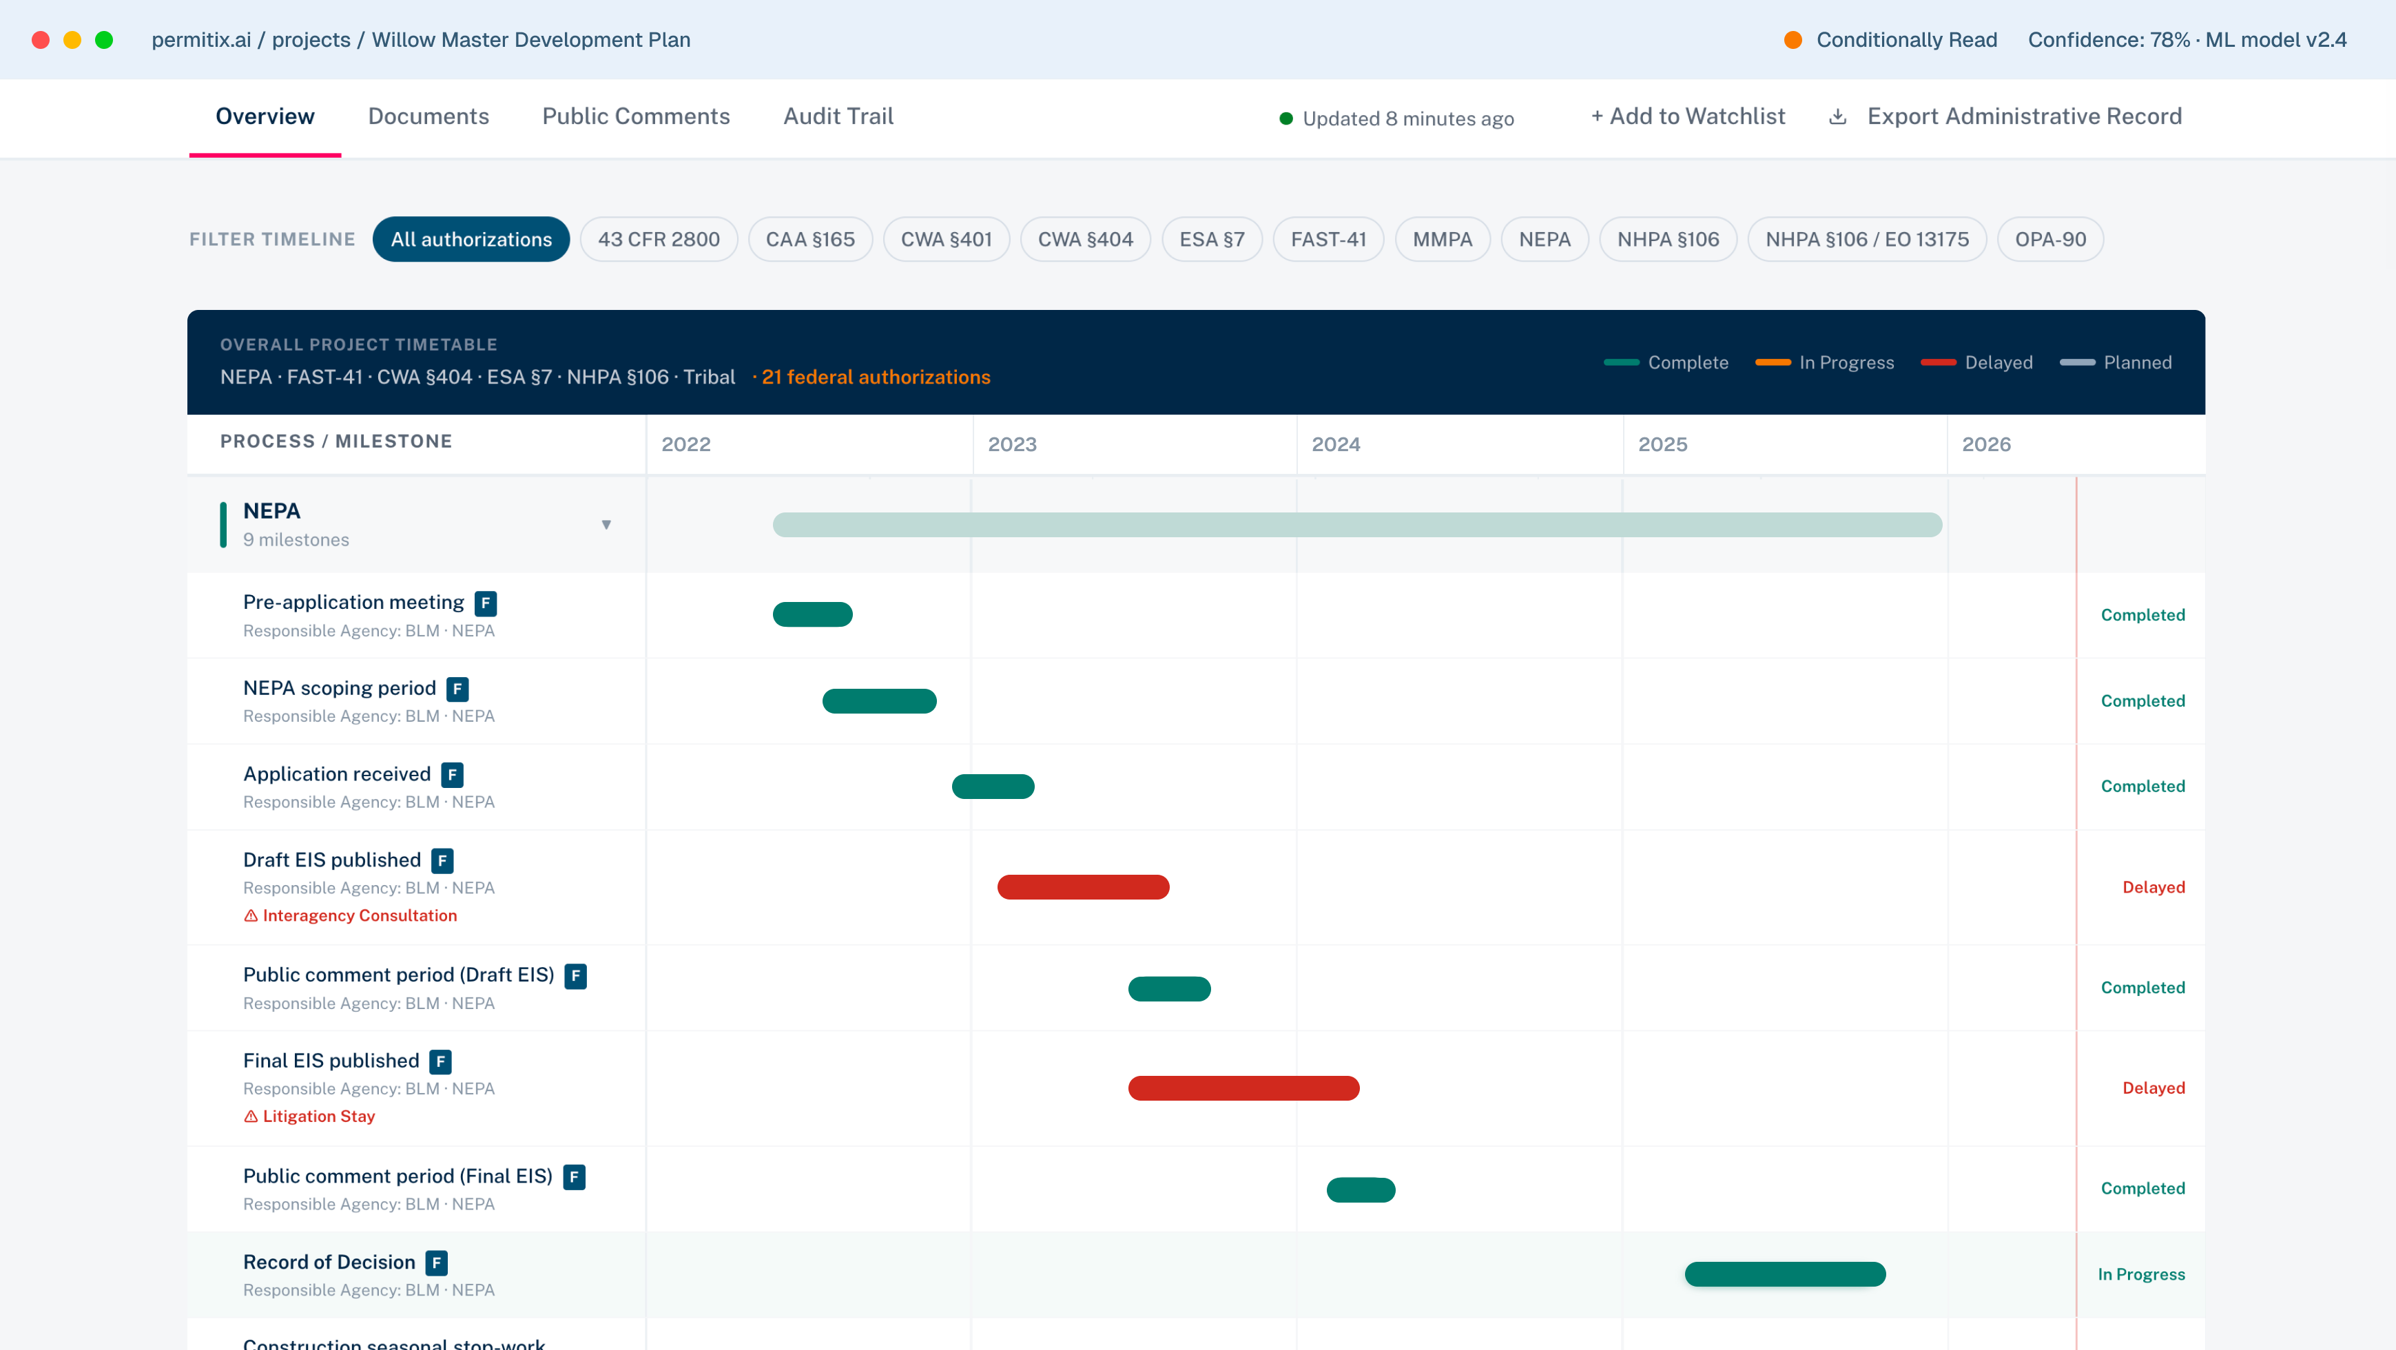2396x1350 pixels.
Task: Click the Updated 8 minutes ago text
Action: pos(1408,118)
